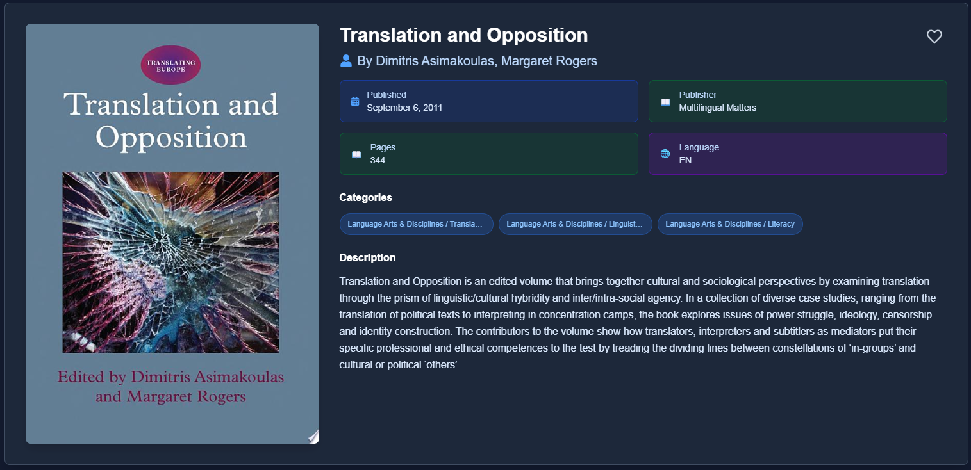Select the Language Arts & Disciplines / Literacy tag

[x=729, y=224]
